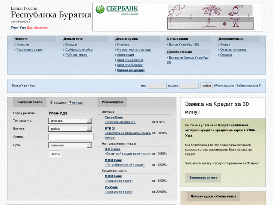
Task: Open the ВТБ 24 link
Action: [110, 129]
